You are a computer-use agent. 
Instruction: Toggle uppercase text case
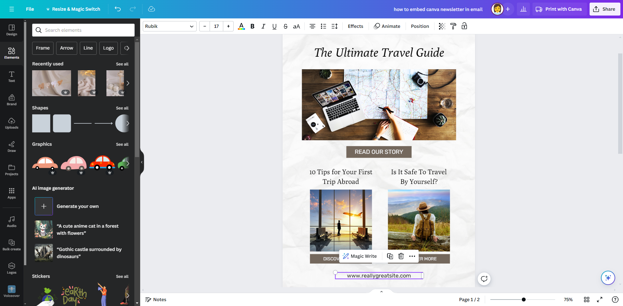click(x=297, y=26)
